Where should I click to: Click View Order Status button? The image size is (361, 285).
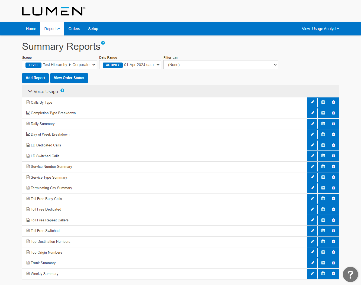69,78
